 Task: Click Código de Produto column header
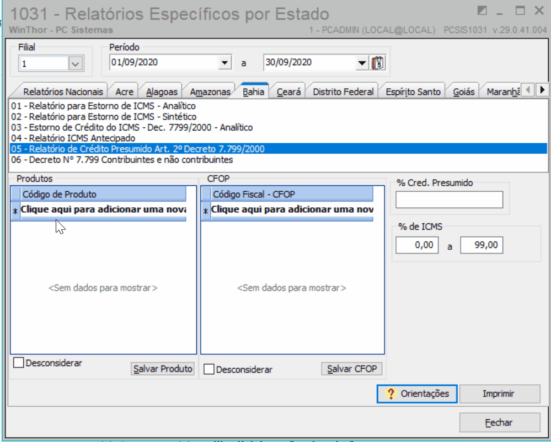tap(103, 194)
